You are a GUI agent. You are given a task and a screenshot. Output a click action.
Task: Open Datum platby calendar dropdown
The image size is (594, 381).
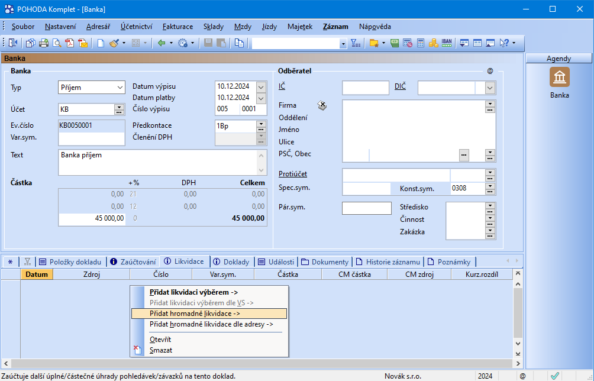261,98
